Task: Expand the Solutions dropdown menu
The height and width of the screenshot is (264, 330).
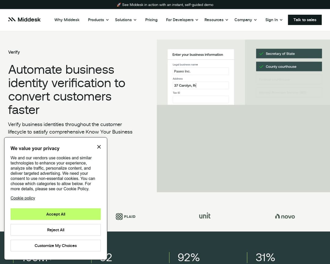Action: [x=126, y=20]
